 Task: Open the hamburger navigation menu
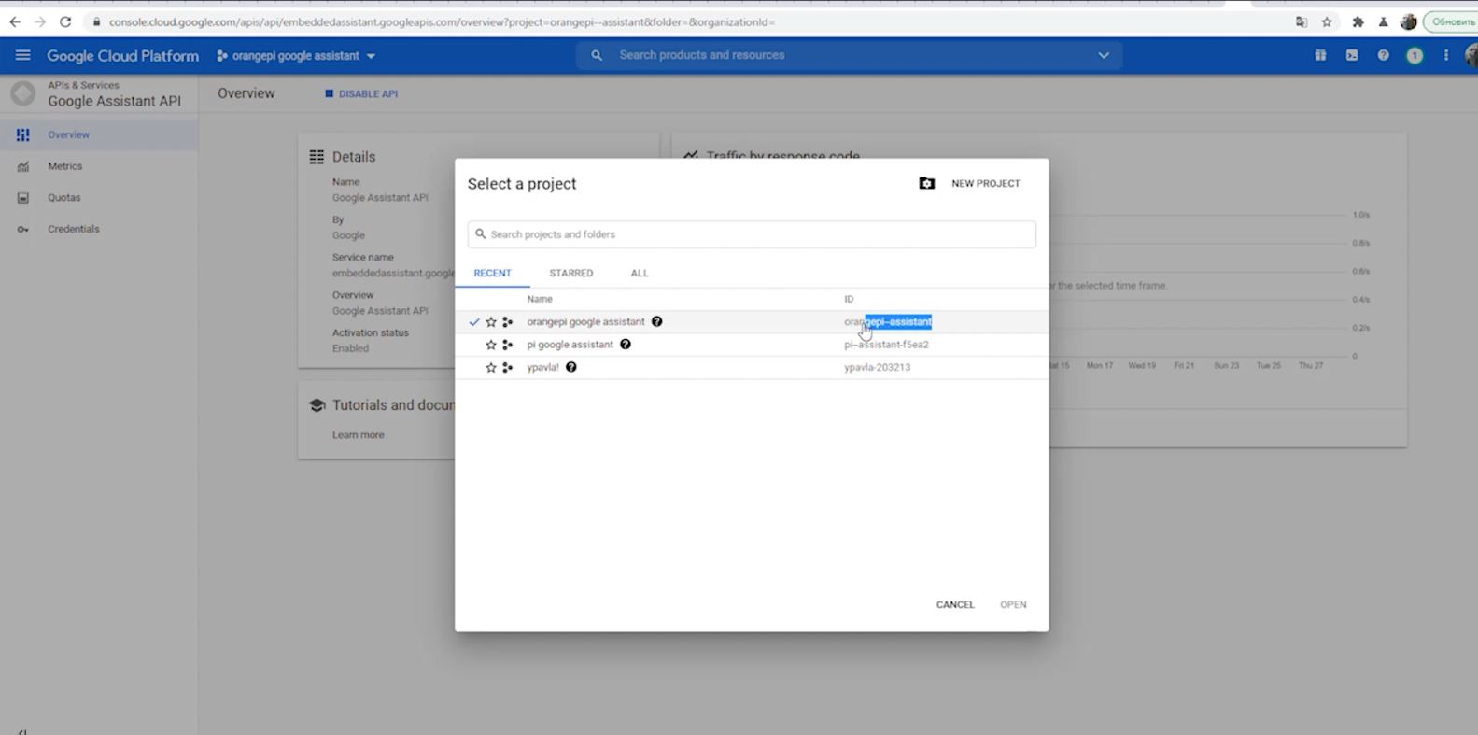coord(23,56)
